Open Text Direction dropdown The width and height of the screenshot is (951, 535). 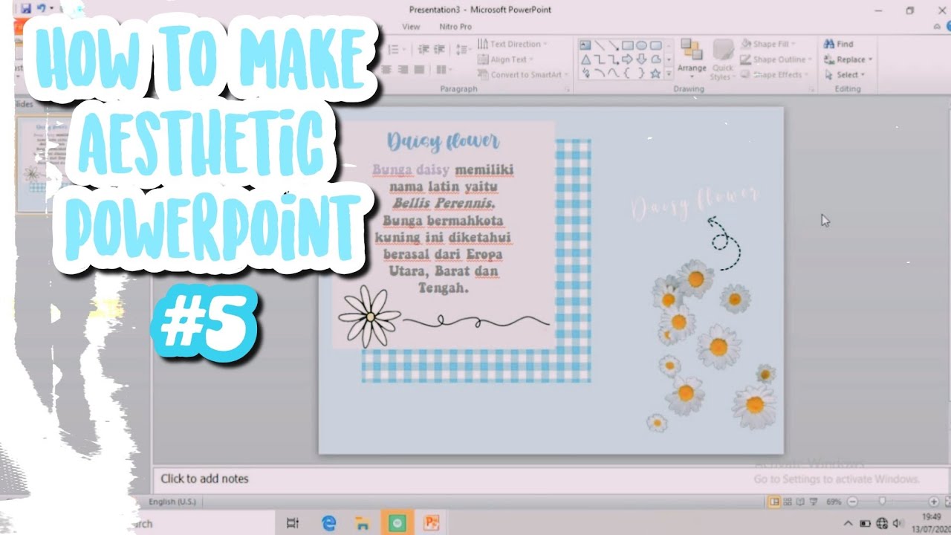tap(513, 44)
